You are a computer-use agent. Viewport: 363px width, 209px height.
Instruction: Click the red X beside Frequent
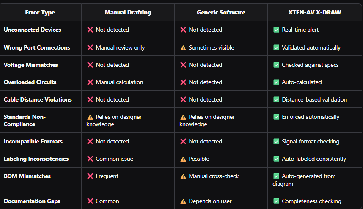90,176
